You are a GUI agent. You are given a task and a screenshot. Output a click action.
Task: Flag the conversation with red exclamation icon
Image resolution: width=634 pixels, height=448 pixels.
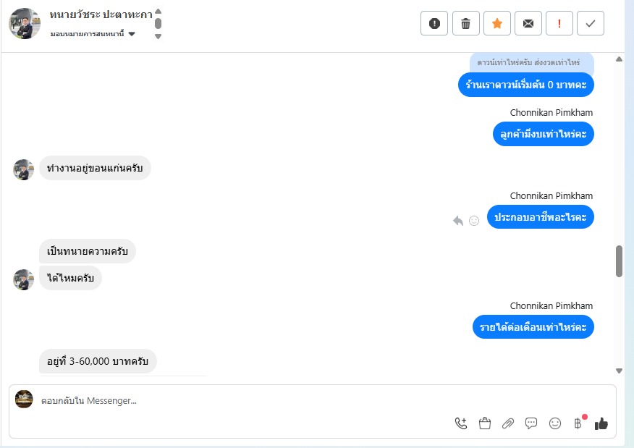click(x=559, y=23)
